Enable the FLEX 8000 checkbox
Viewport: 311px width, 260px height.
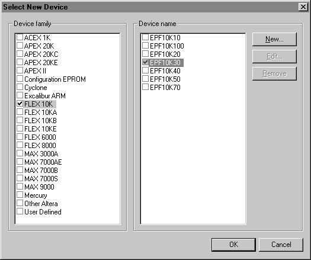coord(20,145)
